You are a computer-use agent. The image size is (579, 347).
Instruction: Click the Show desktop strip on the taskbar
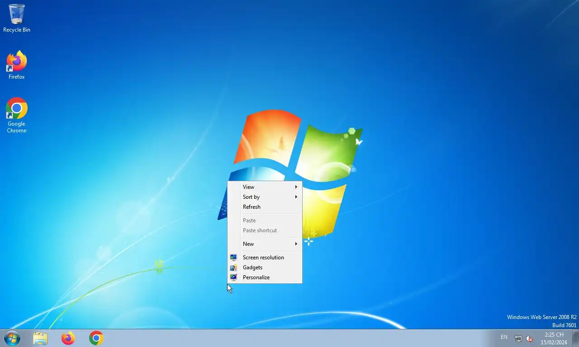point(575,338)
